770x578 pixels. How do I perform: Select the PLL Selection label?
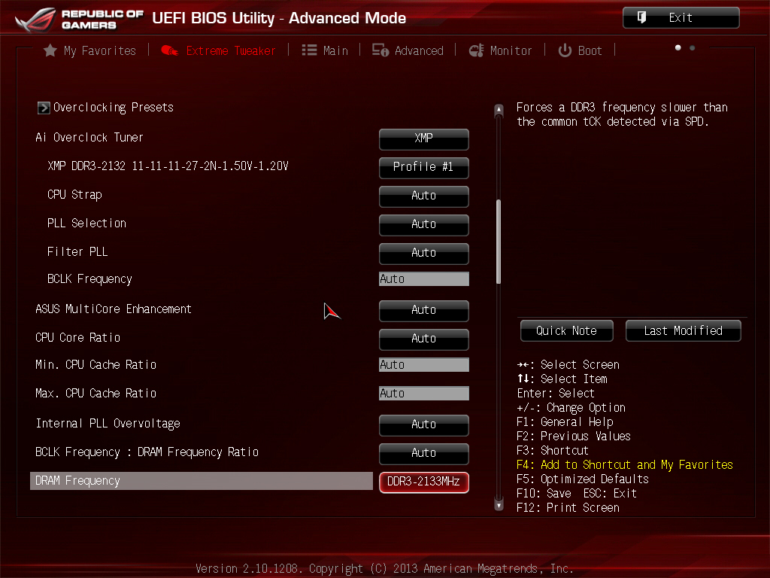(87, 223)
